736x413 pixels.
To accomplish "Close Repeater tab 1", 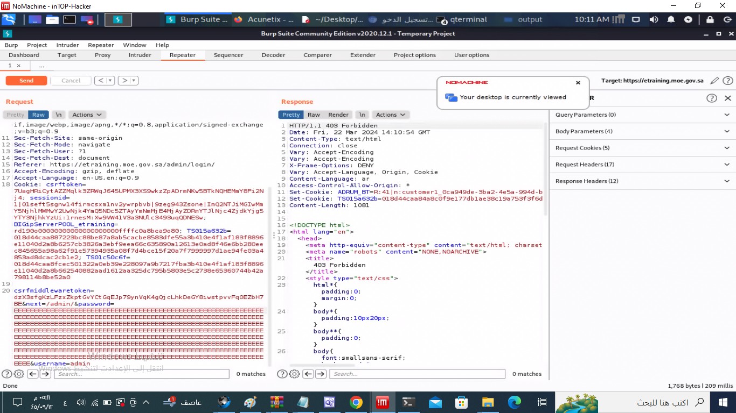I will coord(18,66).
